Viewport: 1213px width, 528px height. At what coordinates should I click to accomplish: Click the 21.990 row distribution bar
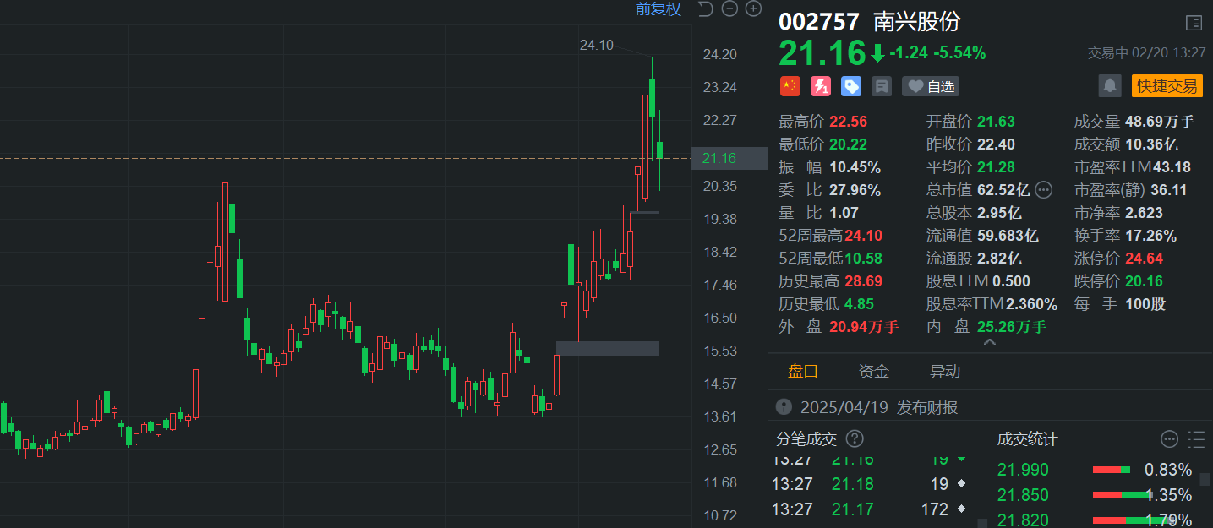1112,470
